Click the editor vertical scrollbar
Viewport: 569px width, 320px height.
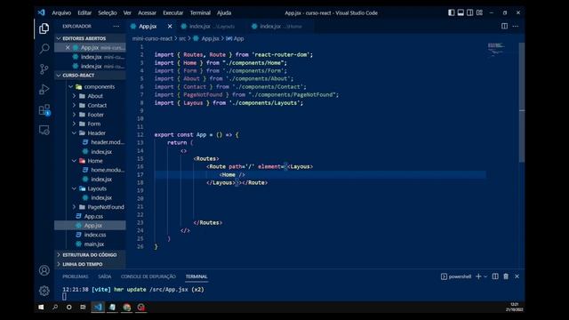click(522, 103)
